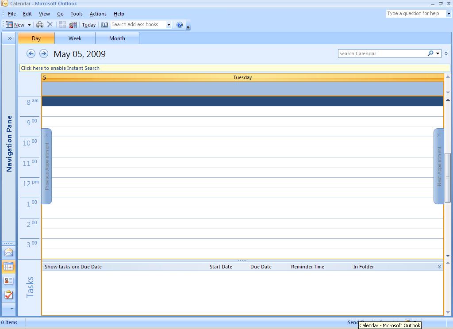Sort tasks by Start Date column

221,267
